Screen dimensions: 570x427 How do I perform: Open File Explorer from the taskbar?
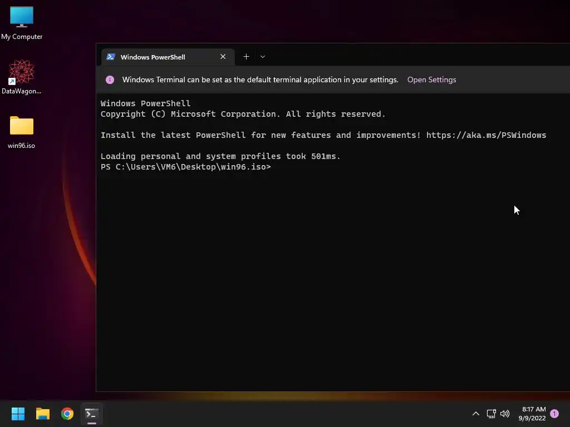coord(42,414)
